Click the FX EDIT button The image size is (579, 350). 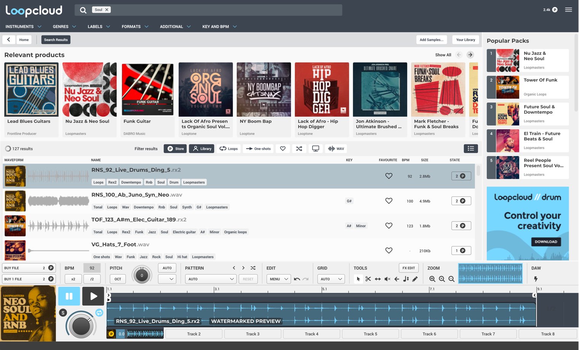(x=409, y=268)
